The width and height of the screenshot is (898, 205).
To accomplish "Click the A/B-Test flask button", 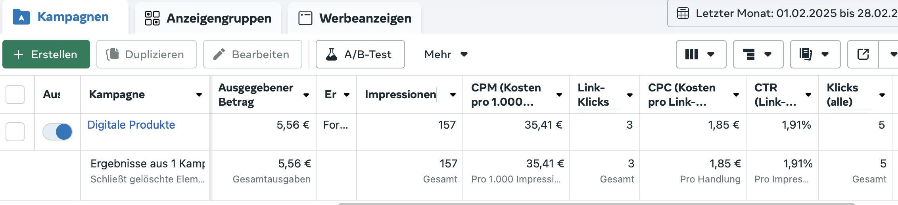I will coord(360,54).
